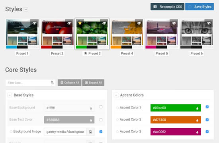Enable Base Background override checkbox
Screen dimensions: 219x143
coord(101,107)
